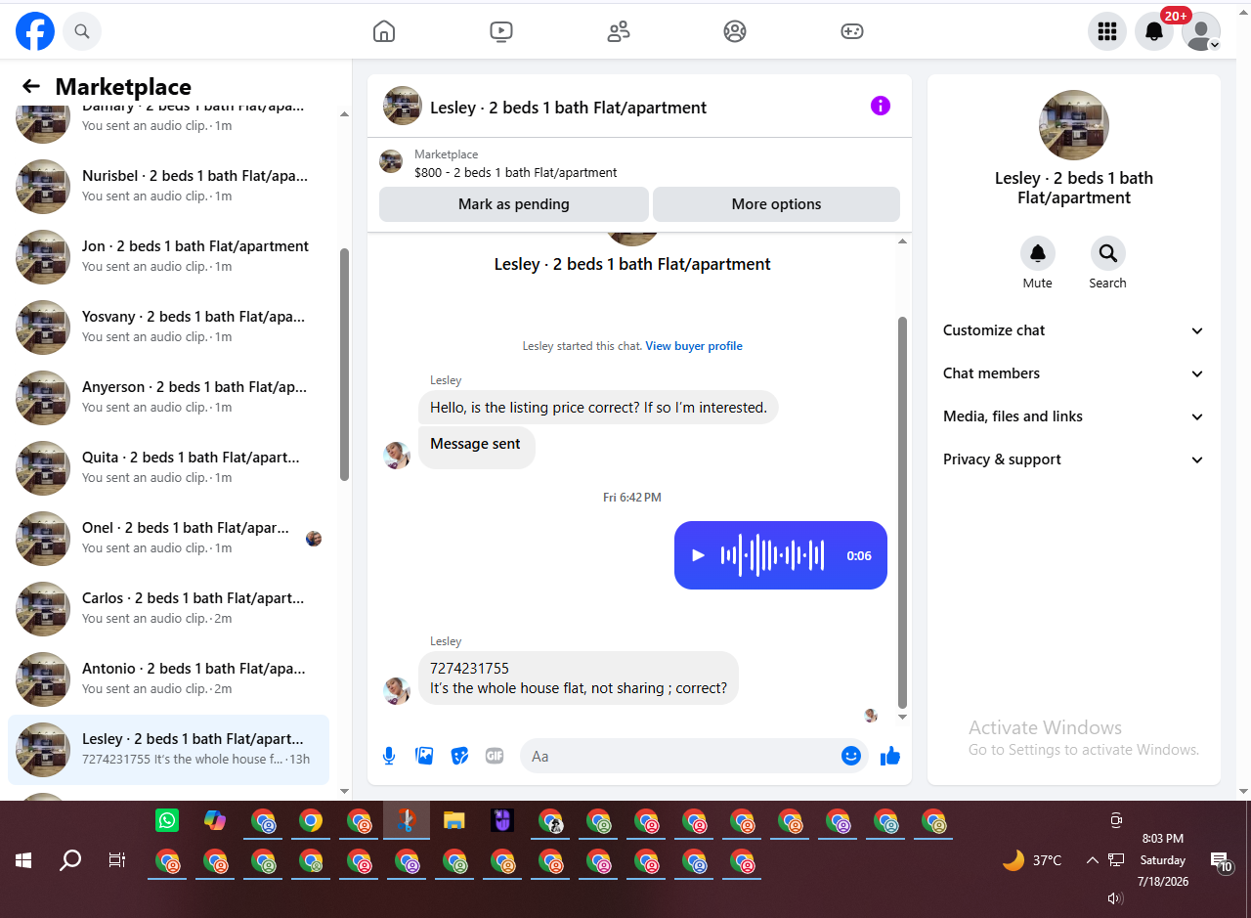Send a thumbs-up like
This screenshot has width=1251, height=918.
tap(890, 756)
